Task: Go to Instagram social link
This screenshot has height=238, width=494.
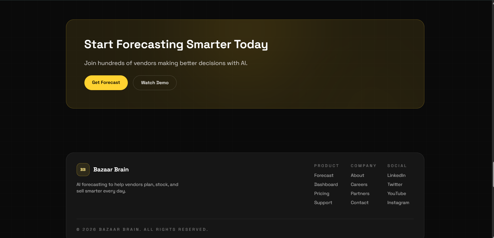Action: [x=398, y=203]
